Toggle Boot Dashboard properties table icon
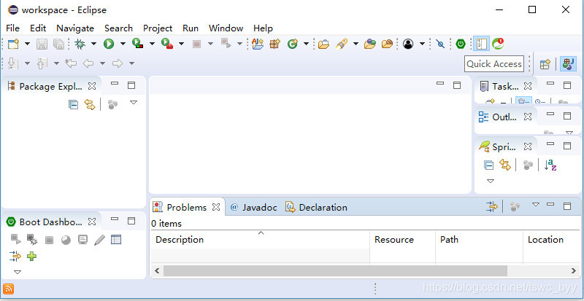 click(x=116, y=240)
